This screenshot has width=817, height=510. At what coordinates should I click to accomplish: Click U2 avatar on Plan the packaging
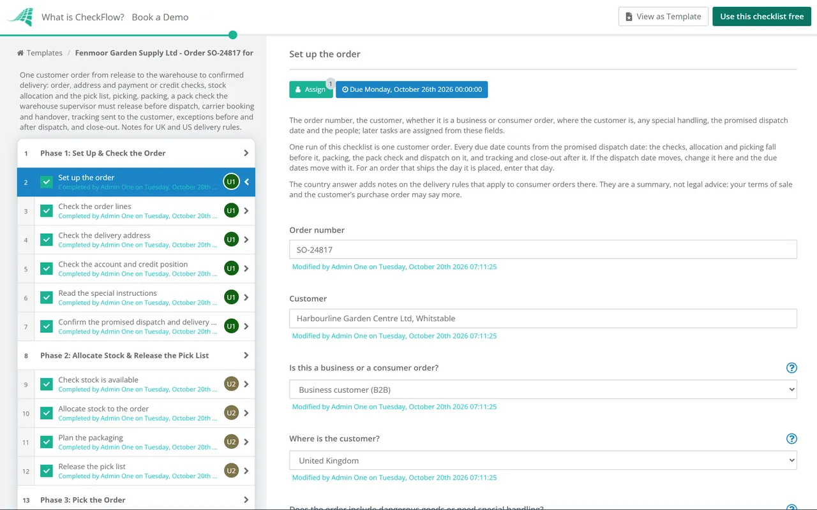231,442
